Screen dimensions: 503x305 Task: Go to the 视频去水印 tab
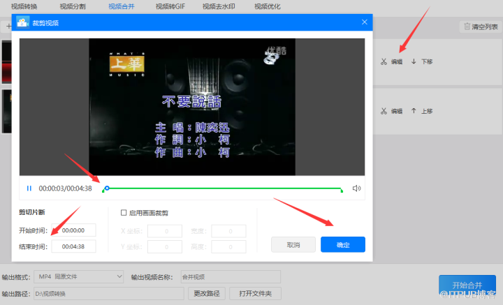(x=219, y=6)
